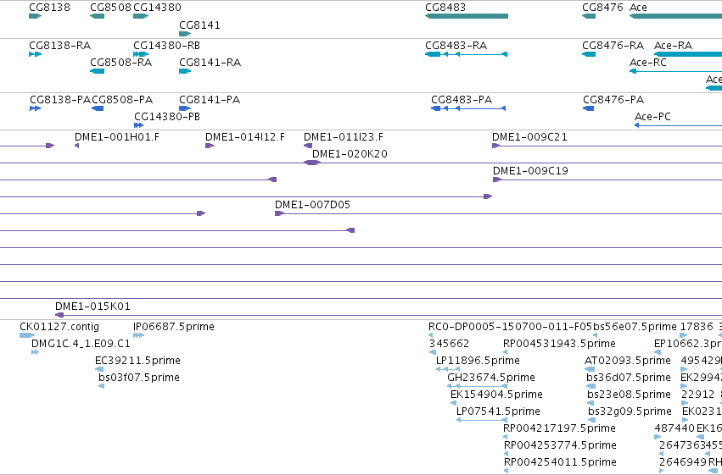Select transcript CG14380-RB label

tap(166, 46)
